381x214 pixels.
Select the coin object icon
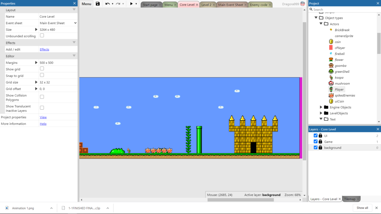click(x=331, y=42)
